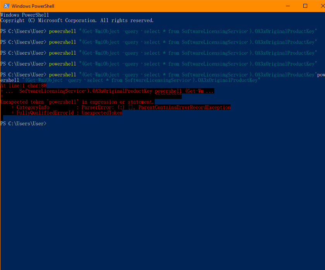The image size is (325, 270).
Task: Click the 'Unexpected token' error message
Action: click(x=77, y=102)
